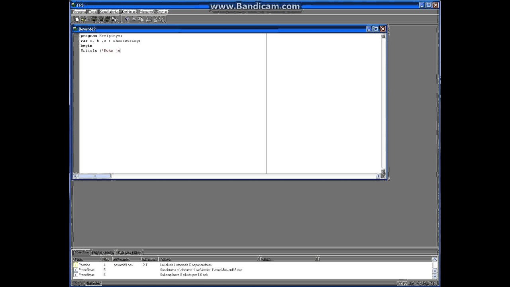
Task: Maximize the Bevardė9 editor window
Action: [376, 29]
